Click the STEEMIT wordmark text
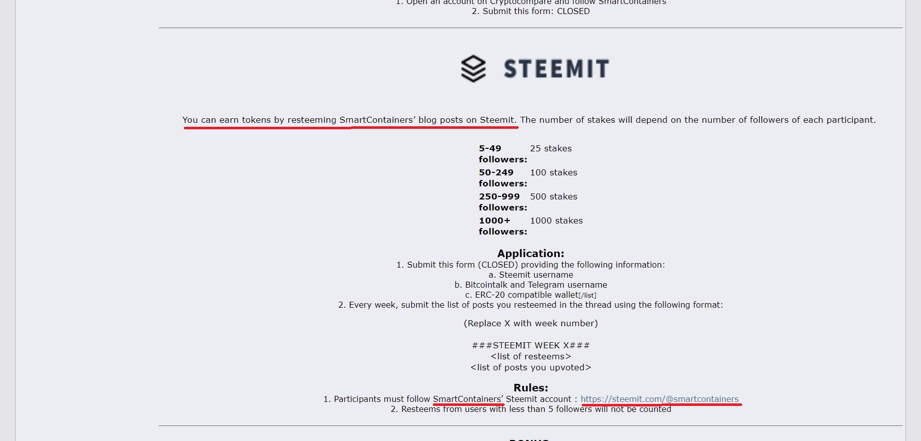 click(x=556, y=69)
